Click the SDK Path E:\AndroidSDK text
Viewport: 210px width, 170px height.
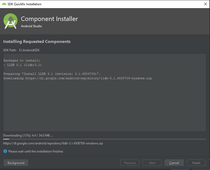pos(21,50)
